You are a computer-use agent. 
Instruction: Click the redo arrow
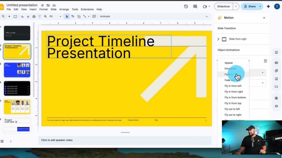click(x=28, y=16)
